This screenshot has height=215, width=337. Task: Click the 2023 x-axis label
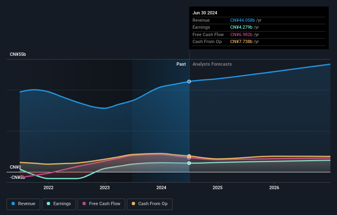tap(105, 188)
